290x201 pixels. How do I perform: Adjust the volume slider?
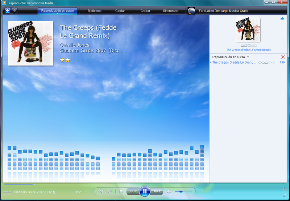click(x=183, y=192)
